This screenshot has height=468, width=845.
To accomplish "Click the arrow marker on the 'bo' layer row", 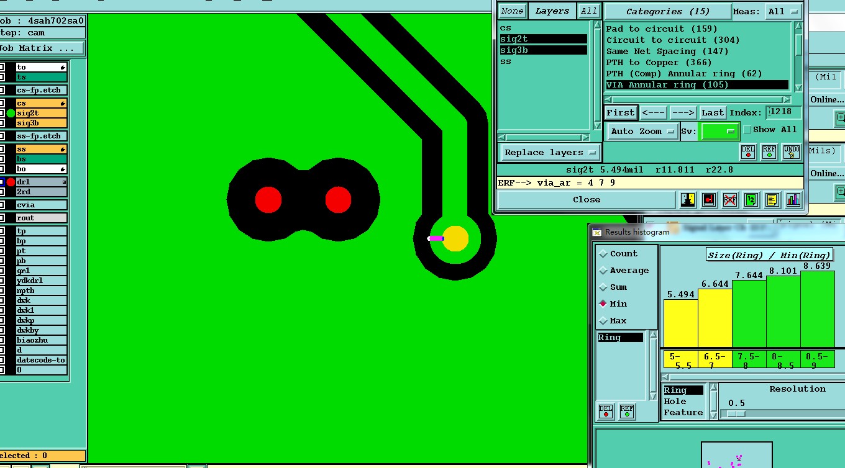I will 63,169.
